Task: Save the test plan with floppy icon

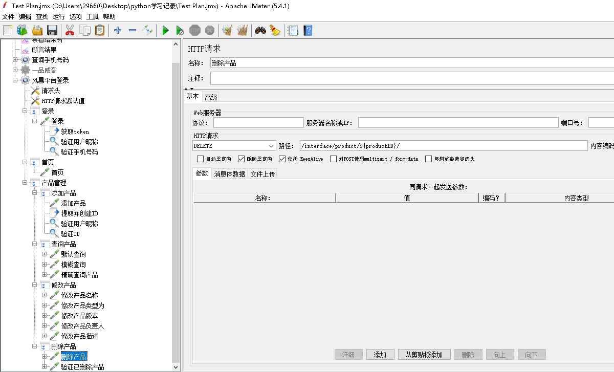Action: pos(52,30)
